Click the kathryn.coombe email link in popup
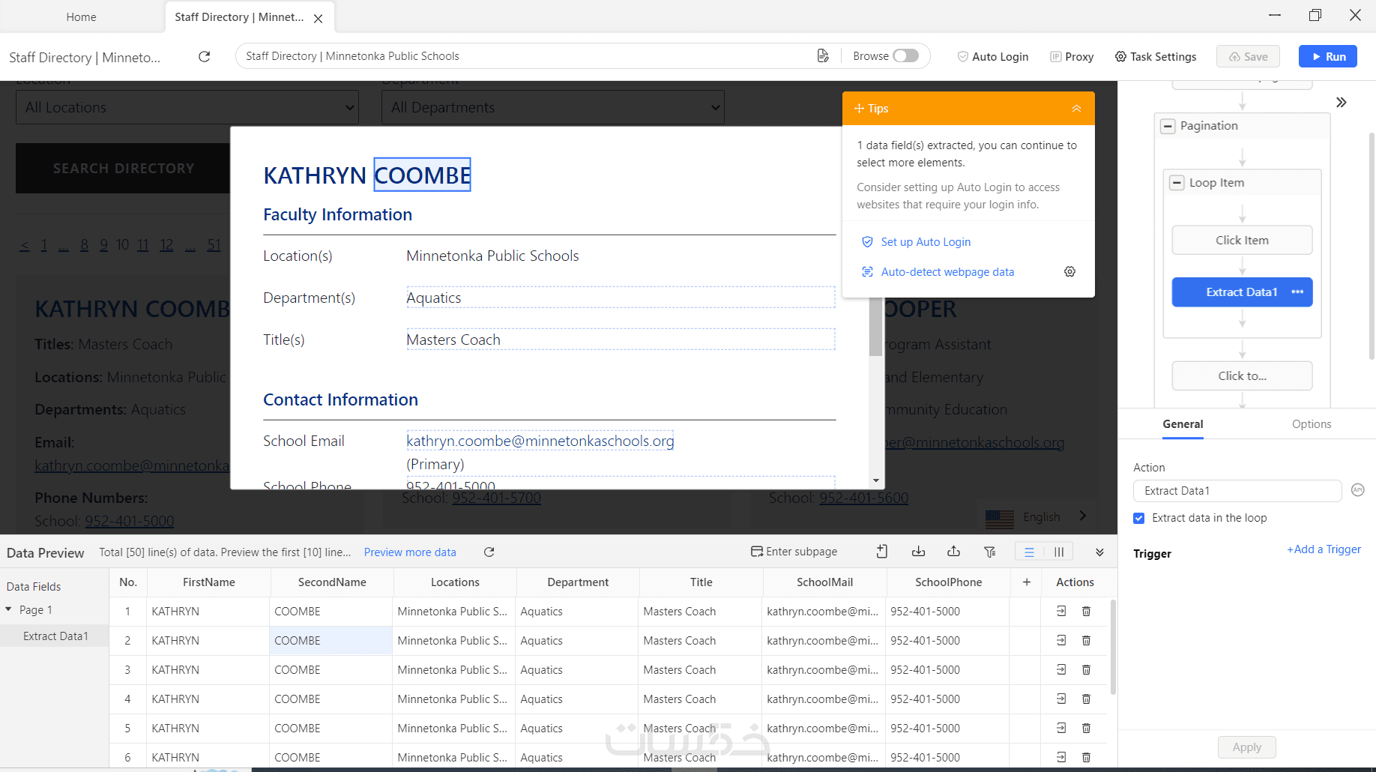 point(540,441)
